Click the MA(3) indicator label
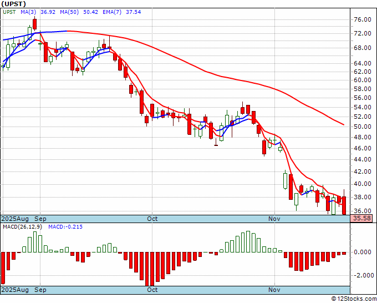The image size is (377, 303). click(28, 12)
